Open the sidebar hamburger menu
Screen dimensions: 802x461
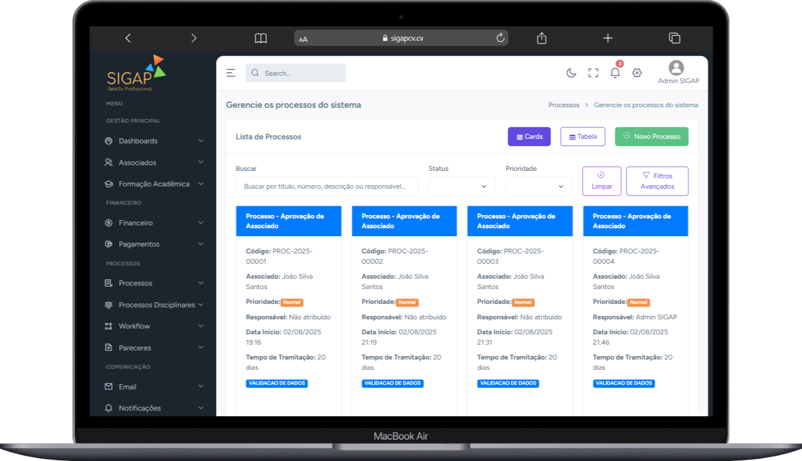231,73
